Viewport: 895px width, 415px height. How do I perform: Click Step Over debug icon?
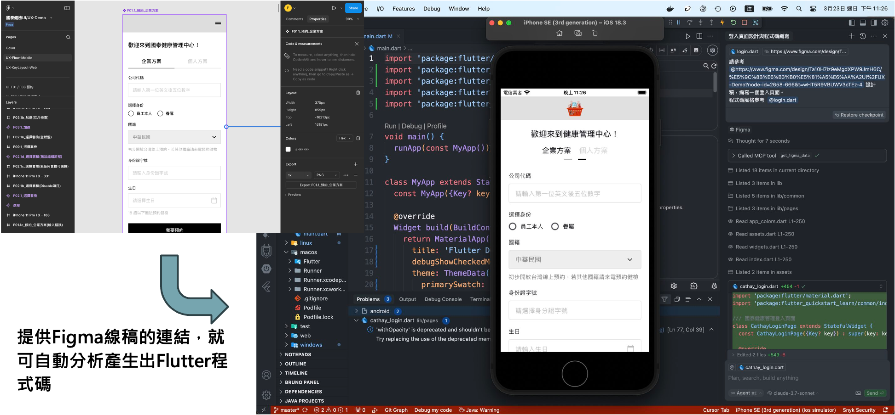click(689, 22)
